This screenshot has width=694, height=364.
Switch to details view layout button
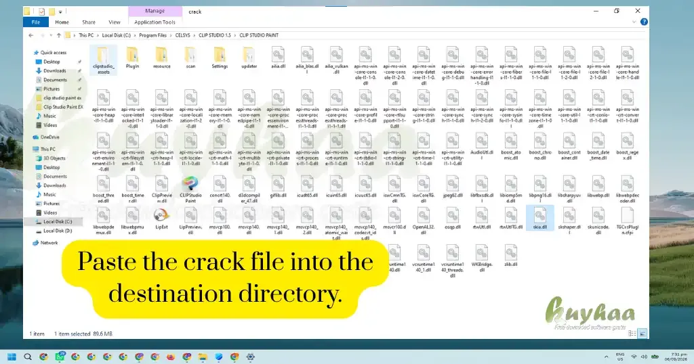pos(632,334)
